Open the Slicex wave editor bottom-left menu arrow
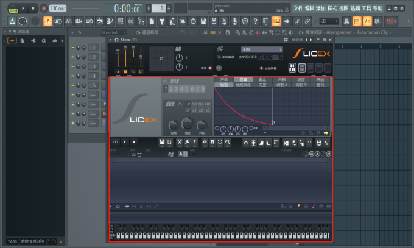Screen dimensions: 414x248 click(110, 207)
